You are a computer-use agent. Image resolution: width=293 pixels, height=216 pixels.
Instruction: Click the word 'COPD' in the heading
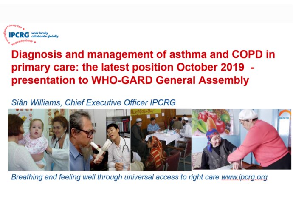(x=247, y=55)
